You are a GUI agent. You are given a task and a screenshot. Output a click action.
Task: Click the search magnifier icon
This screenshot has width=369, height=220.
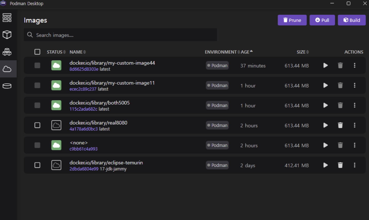coord(30,35)
